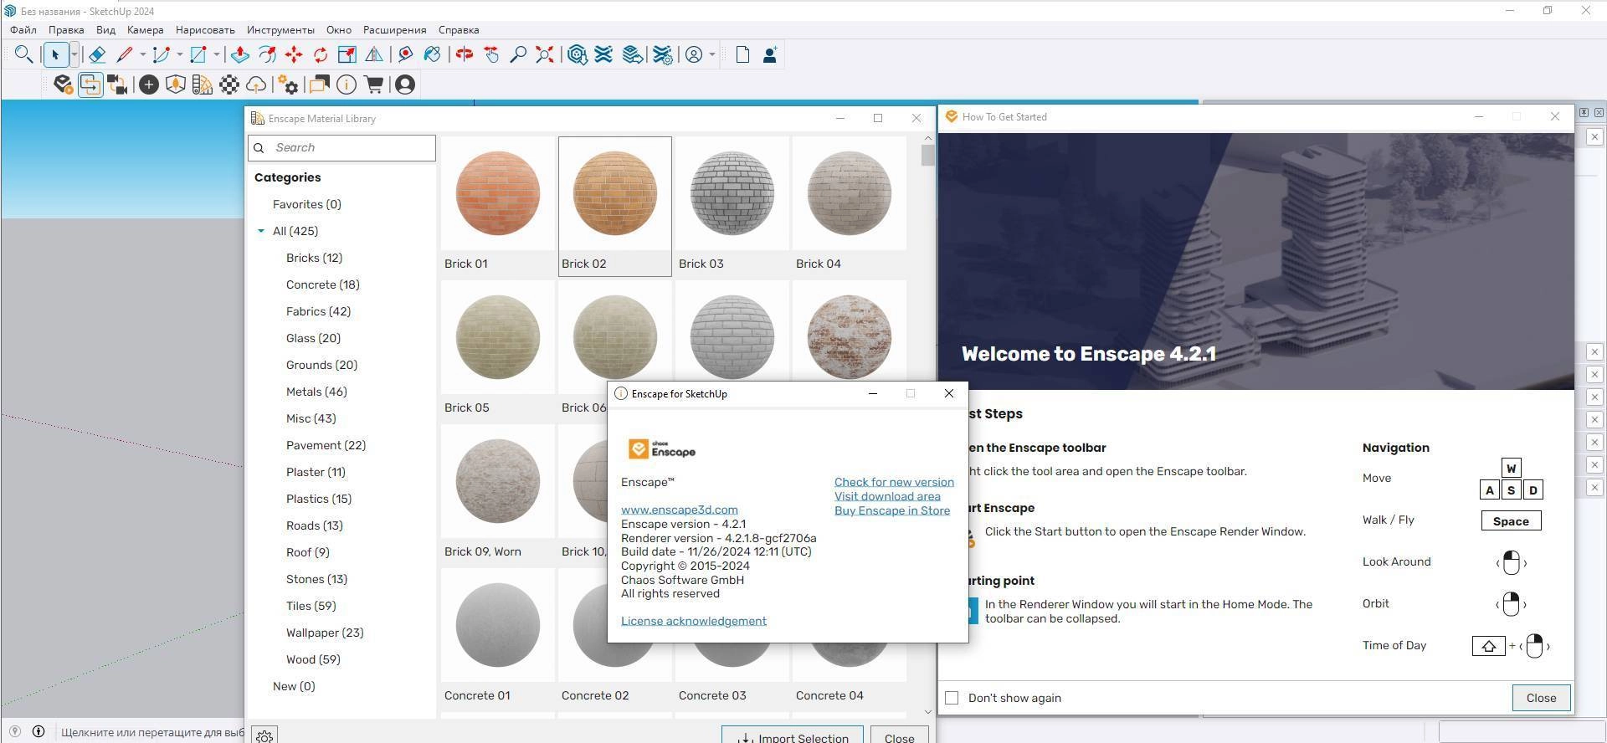This screenshot has width=1607, height=743.
Task: Click the material library vertical scrollbar thumb
Action: pyautogui.click(x=927, y=156)
